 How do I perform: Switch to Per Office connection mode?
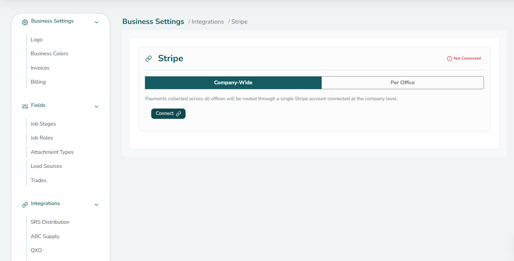coord(402,83)
